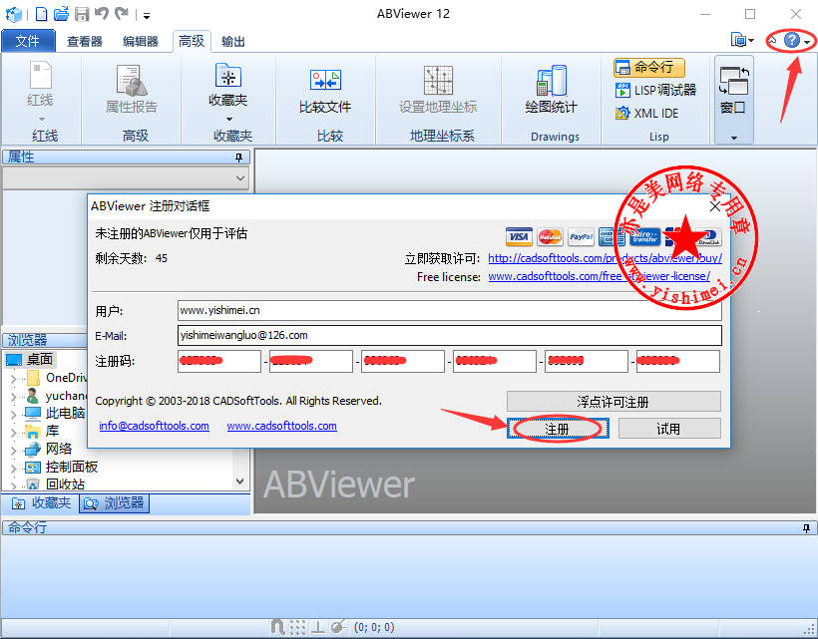Click the Visa payment icon
The height and width of the screenshot is (639, 818).
pyautogui.click(x=519, y=236)
